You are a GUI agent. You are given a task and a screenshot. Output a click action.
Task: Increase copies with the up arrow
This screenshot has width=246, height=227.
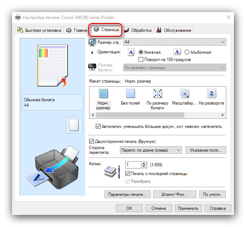(144, 163)
